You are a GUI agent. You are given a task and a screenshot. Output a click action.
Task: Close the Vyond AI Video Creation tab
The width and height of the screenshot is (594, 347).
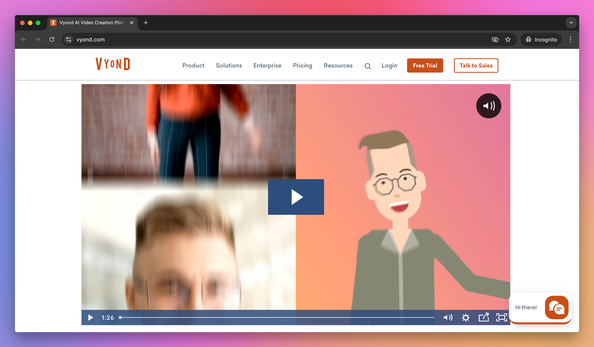coord(131,23)
